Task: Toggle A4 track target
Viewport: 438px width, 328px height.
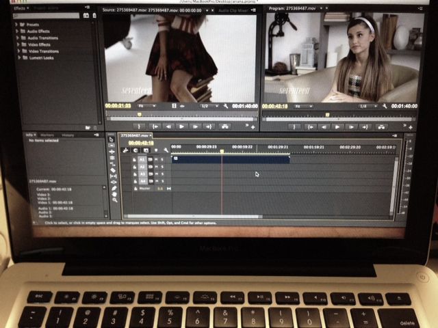Action: tap(143, 181)
